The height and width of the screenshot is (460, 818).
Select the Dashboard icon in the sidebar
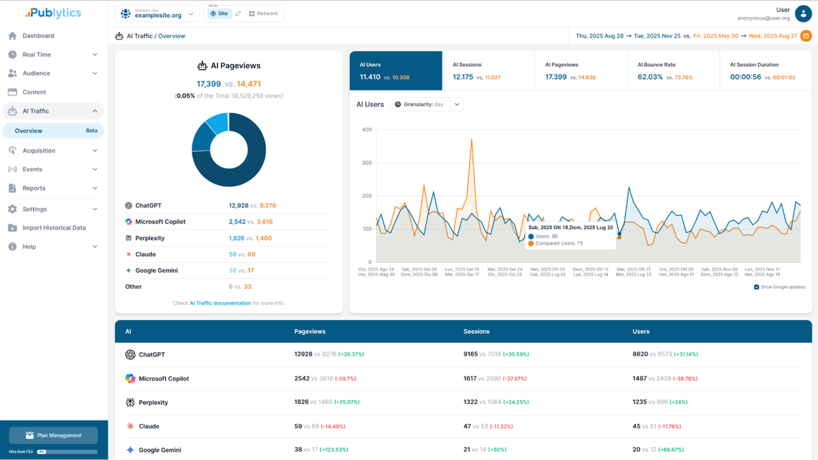click(12, 35)
